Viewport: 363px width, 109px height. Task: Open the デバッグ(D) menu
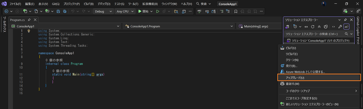pyautogui.click(x=104, y=4)
